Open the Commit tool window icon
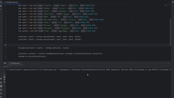Image resolution: width=174 pixels, height=98 pixels. pos(1,6)
